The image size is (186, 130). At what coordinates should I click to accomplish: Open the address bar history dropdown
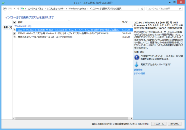pos(138,9)
